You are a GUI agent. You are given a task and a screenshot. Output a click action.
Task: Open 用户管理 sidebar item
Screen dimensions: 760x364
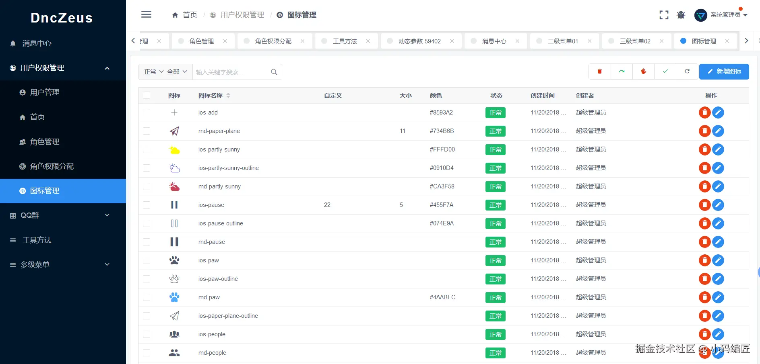tap(63, 92)
